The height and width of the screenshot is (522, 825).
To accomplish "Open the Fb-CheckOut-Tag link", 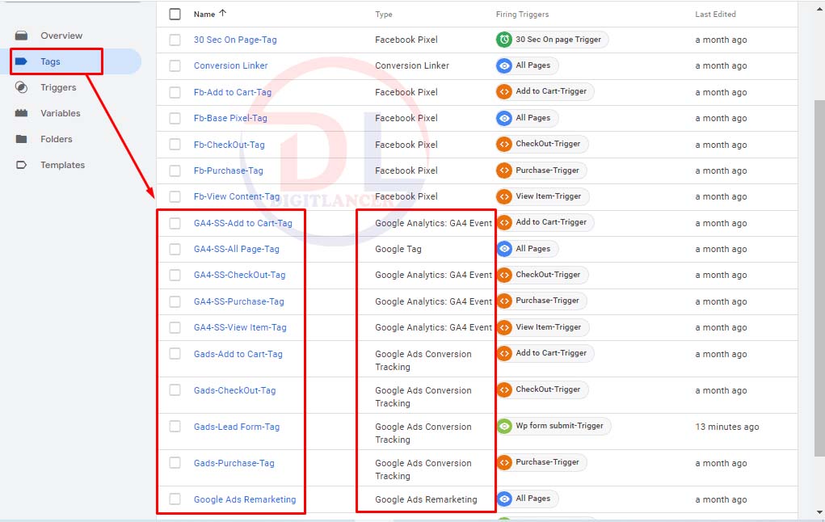I will [x=229, y=145].
